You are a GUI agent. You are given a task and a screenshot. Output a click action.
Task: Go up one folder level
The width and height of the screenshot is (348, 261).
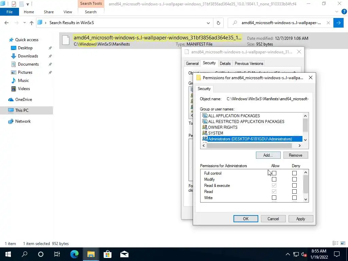32,23
